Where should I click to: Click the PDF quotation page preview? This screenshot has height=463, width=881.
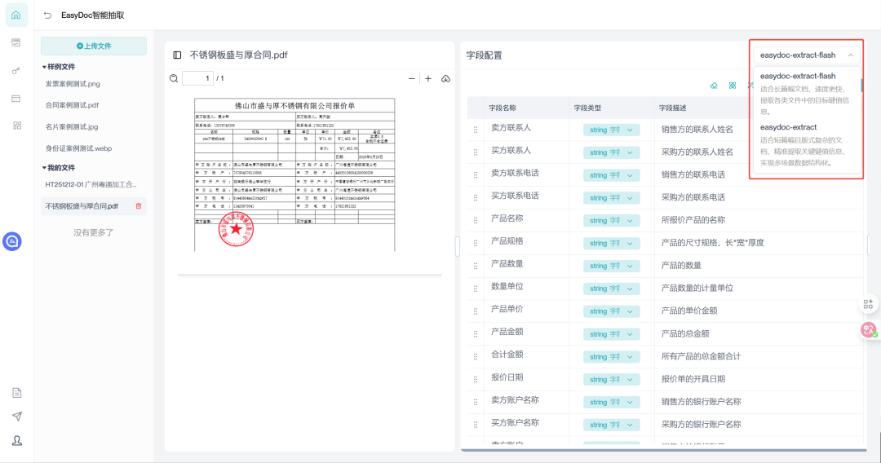click(x=294, y=174)
